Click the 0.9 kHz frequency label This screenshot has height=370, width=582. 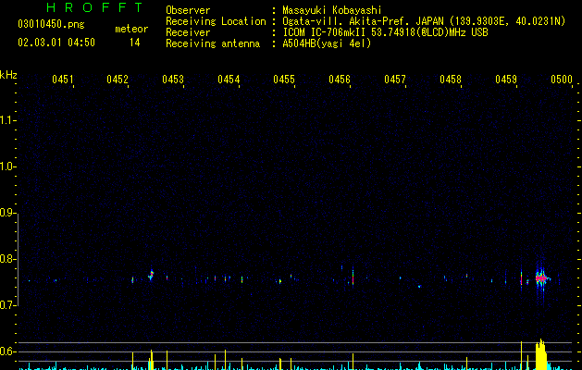[x=7, y=213]
